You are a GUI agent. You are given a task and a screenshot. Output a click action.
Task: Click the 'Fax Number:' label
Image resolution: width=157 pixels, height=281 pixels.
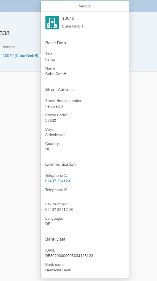pyautogui.click(x=56, y=204)
